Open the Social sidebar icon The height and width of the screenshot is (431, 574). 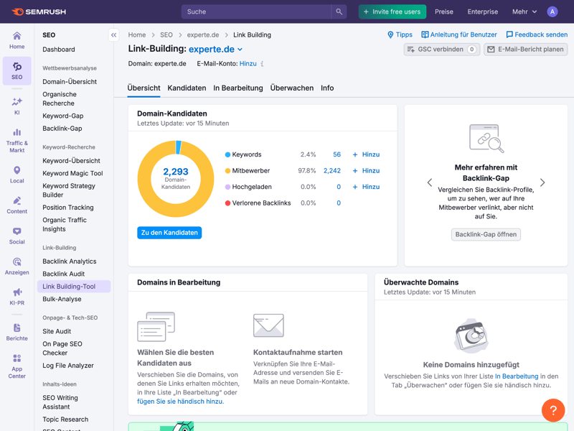pos(17,232)
